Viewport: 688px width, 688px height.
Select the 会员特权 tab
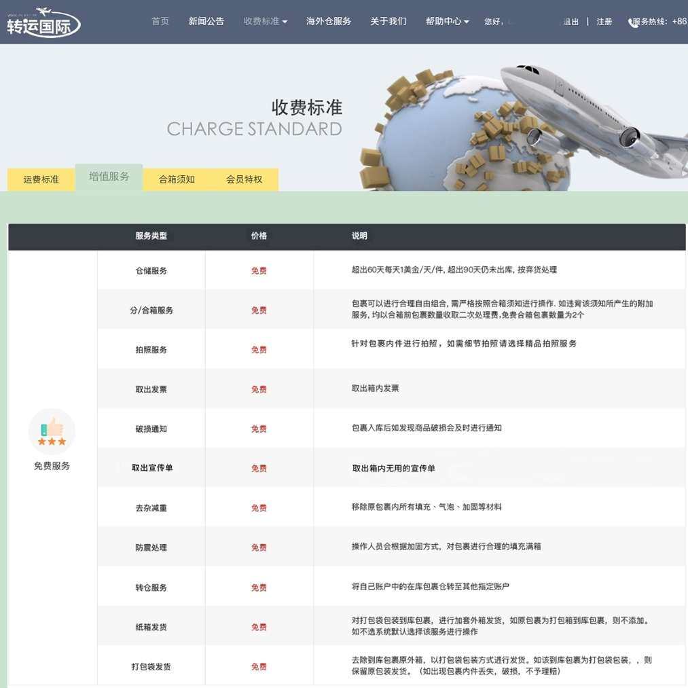245,179
